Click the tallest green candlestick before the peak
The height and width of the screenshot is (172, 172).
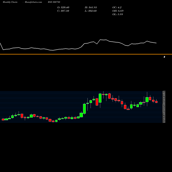pos(100,98)
